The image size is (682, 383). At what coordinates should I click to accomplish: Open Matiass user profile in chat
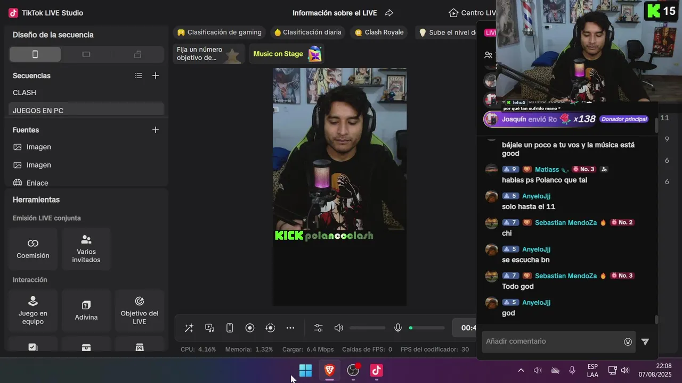pos(547,169)
